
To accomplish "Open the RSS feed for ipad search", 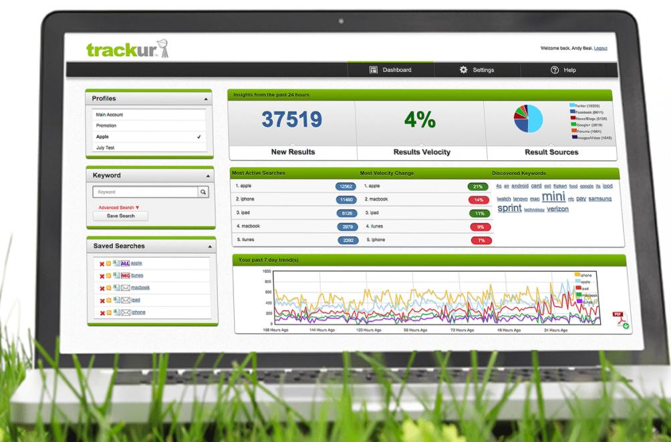I will 109,300.
